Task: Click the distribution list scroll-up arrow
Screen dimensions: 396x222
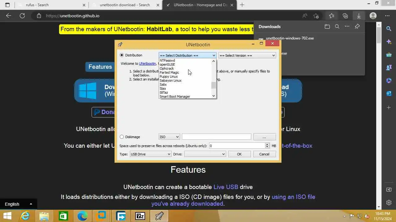Action: pos(213,61)
